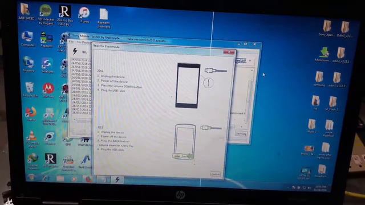Open the File menu in Sony Mobile Flasher
The height and width of the screenshot is (205, 365).
coord(71,42)
